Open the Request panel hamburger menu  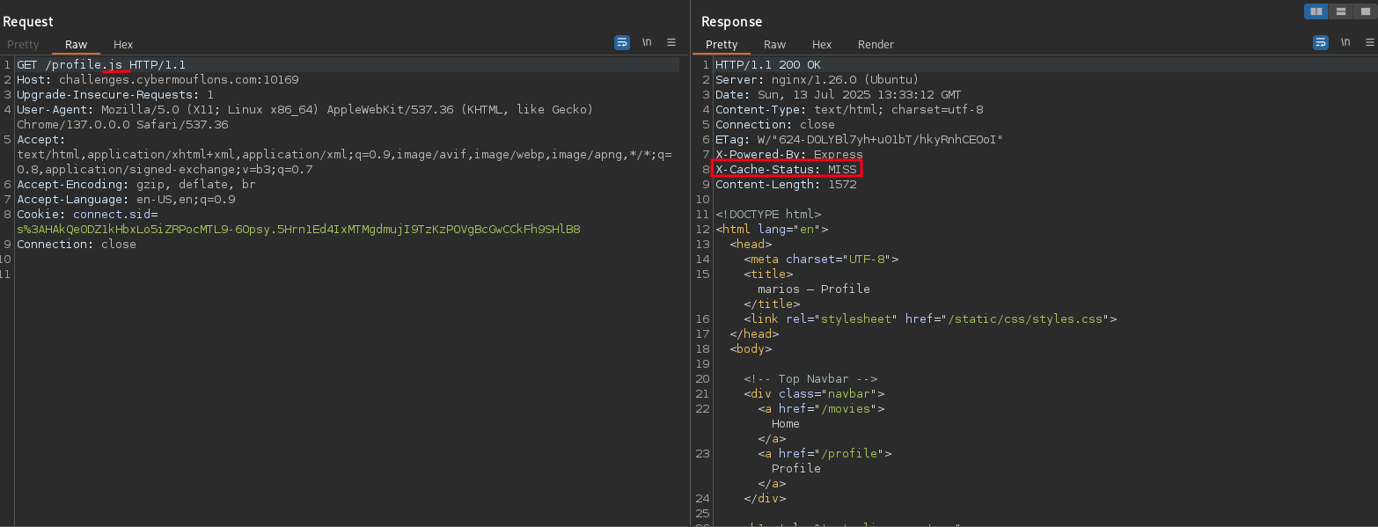[671, 42]
